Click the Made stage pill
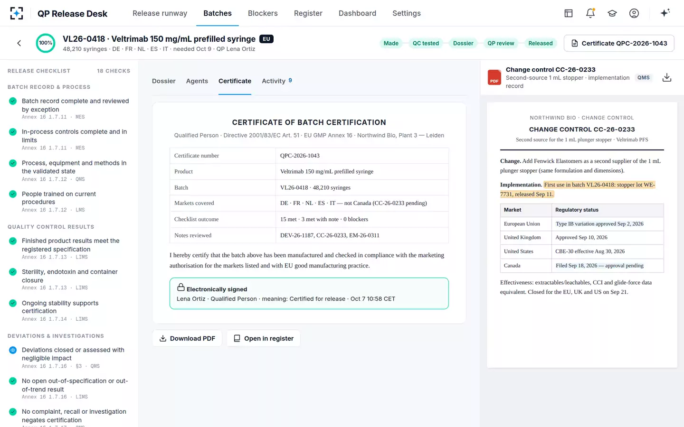The image size is (684, 427). point(391,43)
